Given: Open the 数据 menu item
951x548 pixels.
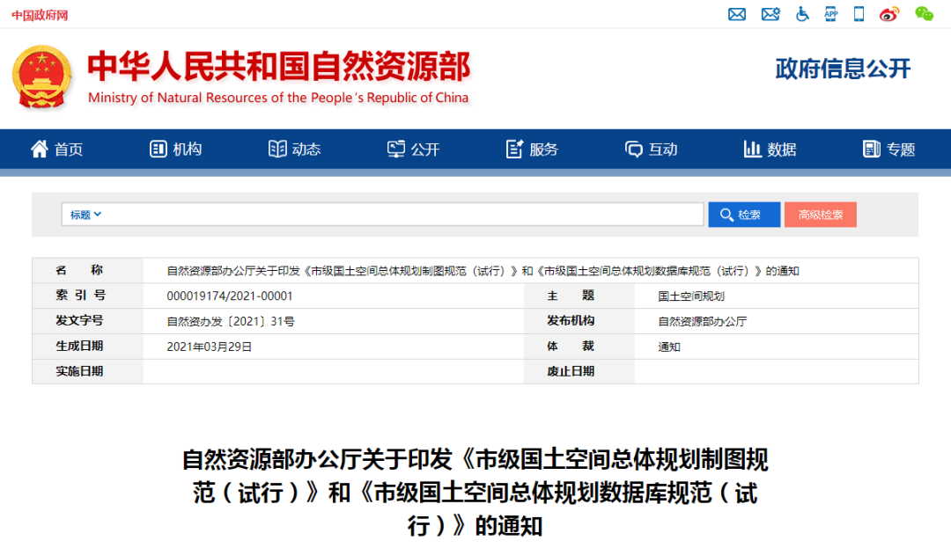Looking at the screenshot, I should click(x=782, y=150).
